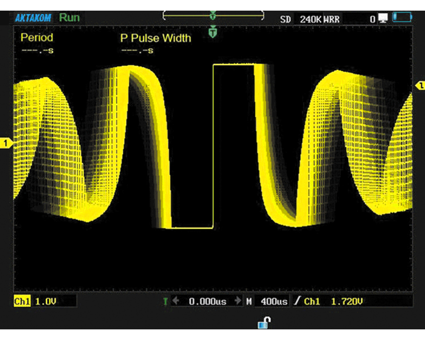Click the channel 1 ground level marker
The height and width of the screenshot is (340, 425).
click(x=7, y=143)
